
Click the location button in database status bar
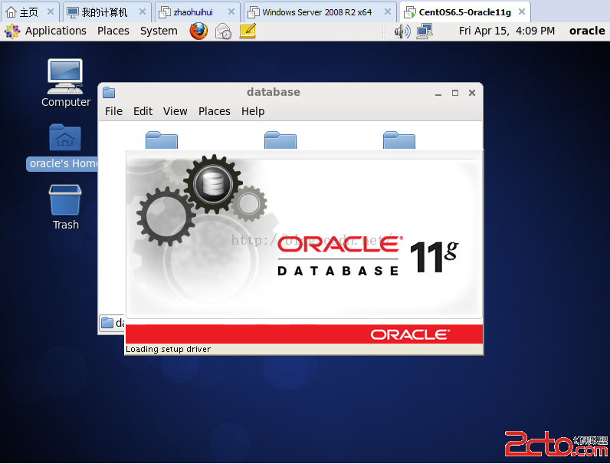click(112, 323)
